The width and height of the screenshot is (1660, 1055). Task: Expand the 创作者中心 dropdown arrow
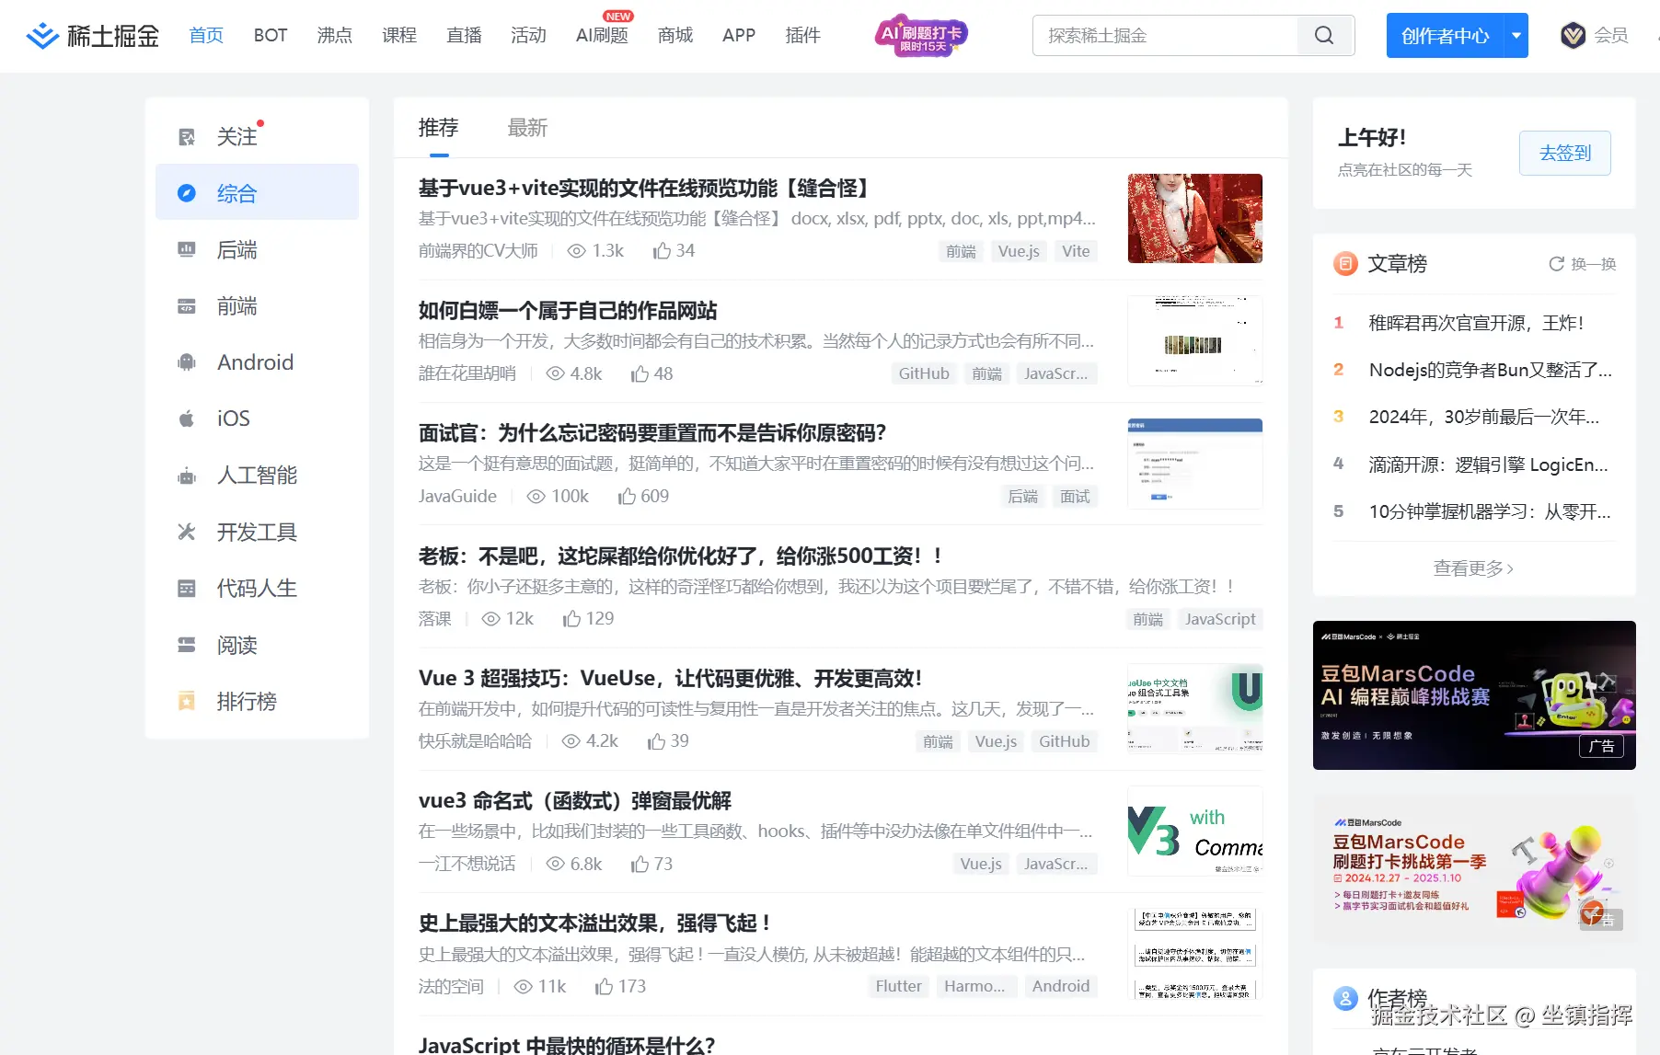point(1516,36)
